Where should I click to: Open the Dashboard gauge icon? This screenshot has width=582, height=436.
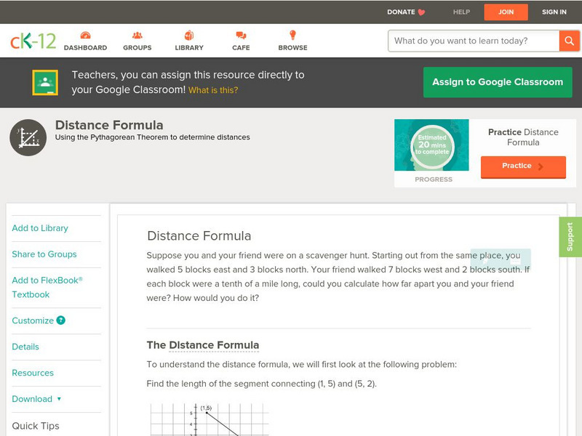tap(85, 35)
